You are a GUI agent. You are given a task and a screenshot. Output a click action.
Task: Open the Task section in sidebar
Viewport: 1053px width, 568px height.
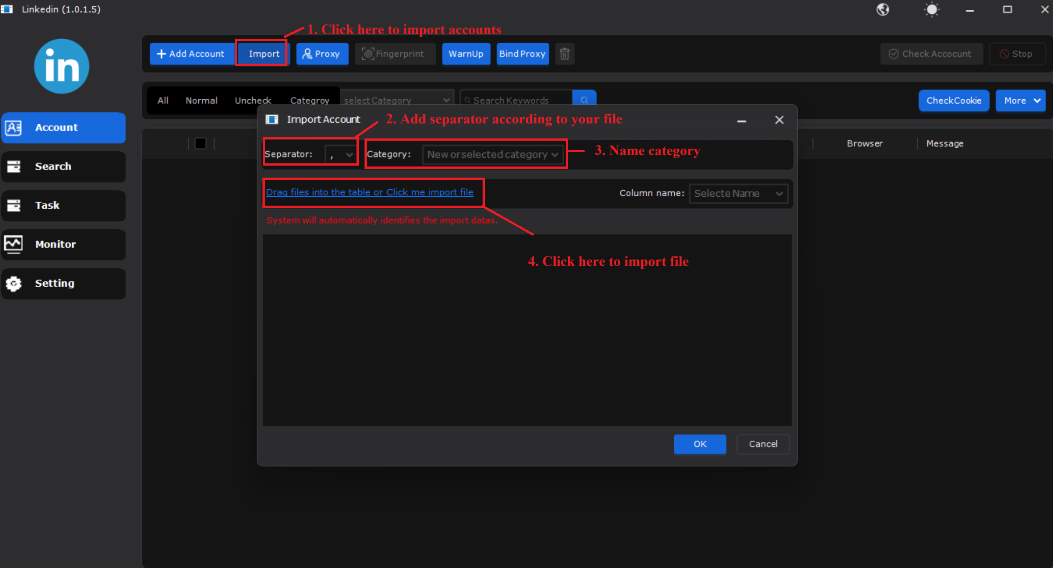63,206
